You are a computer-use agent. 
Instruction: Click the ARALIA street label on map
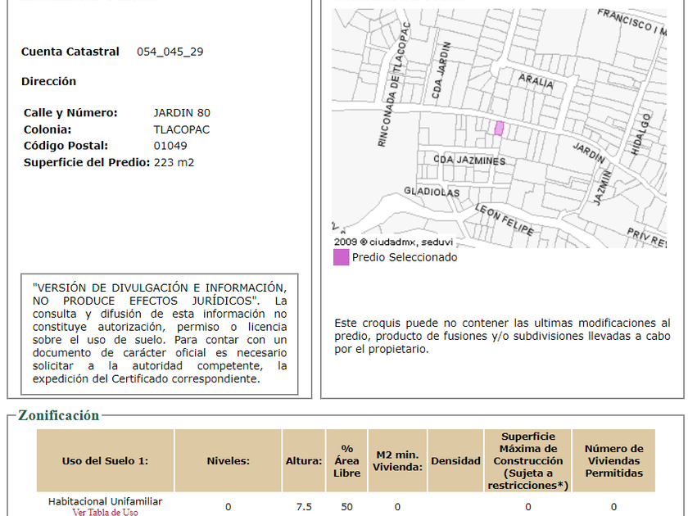tap(536, 81)
